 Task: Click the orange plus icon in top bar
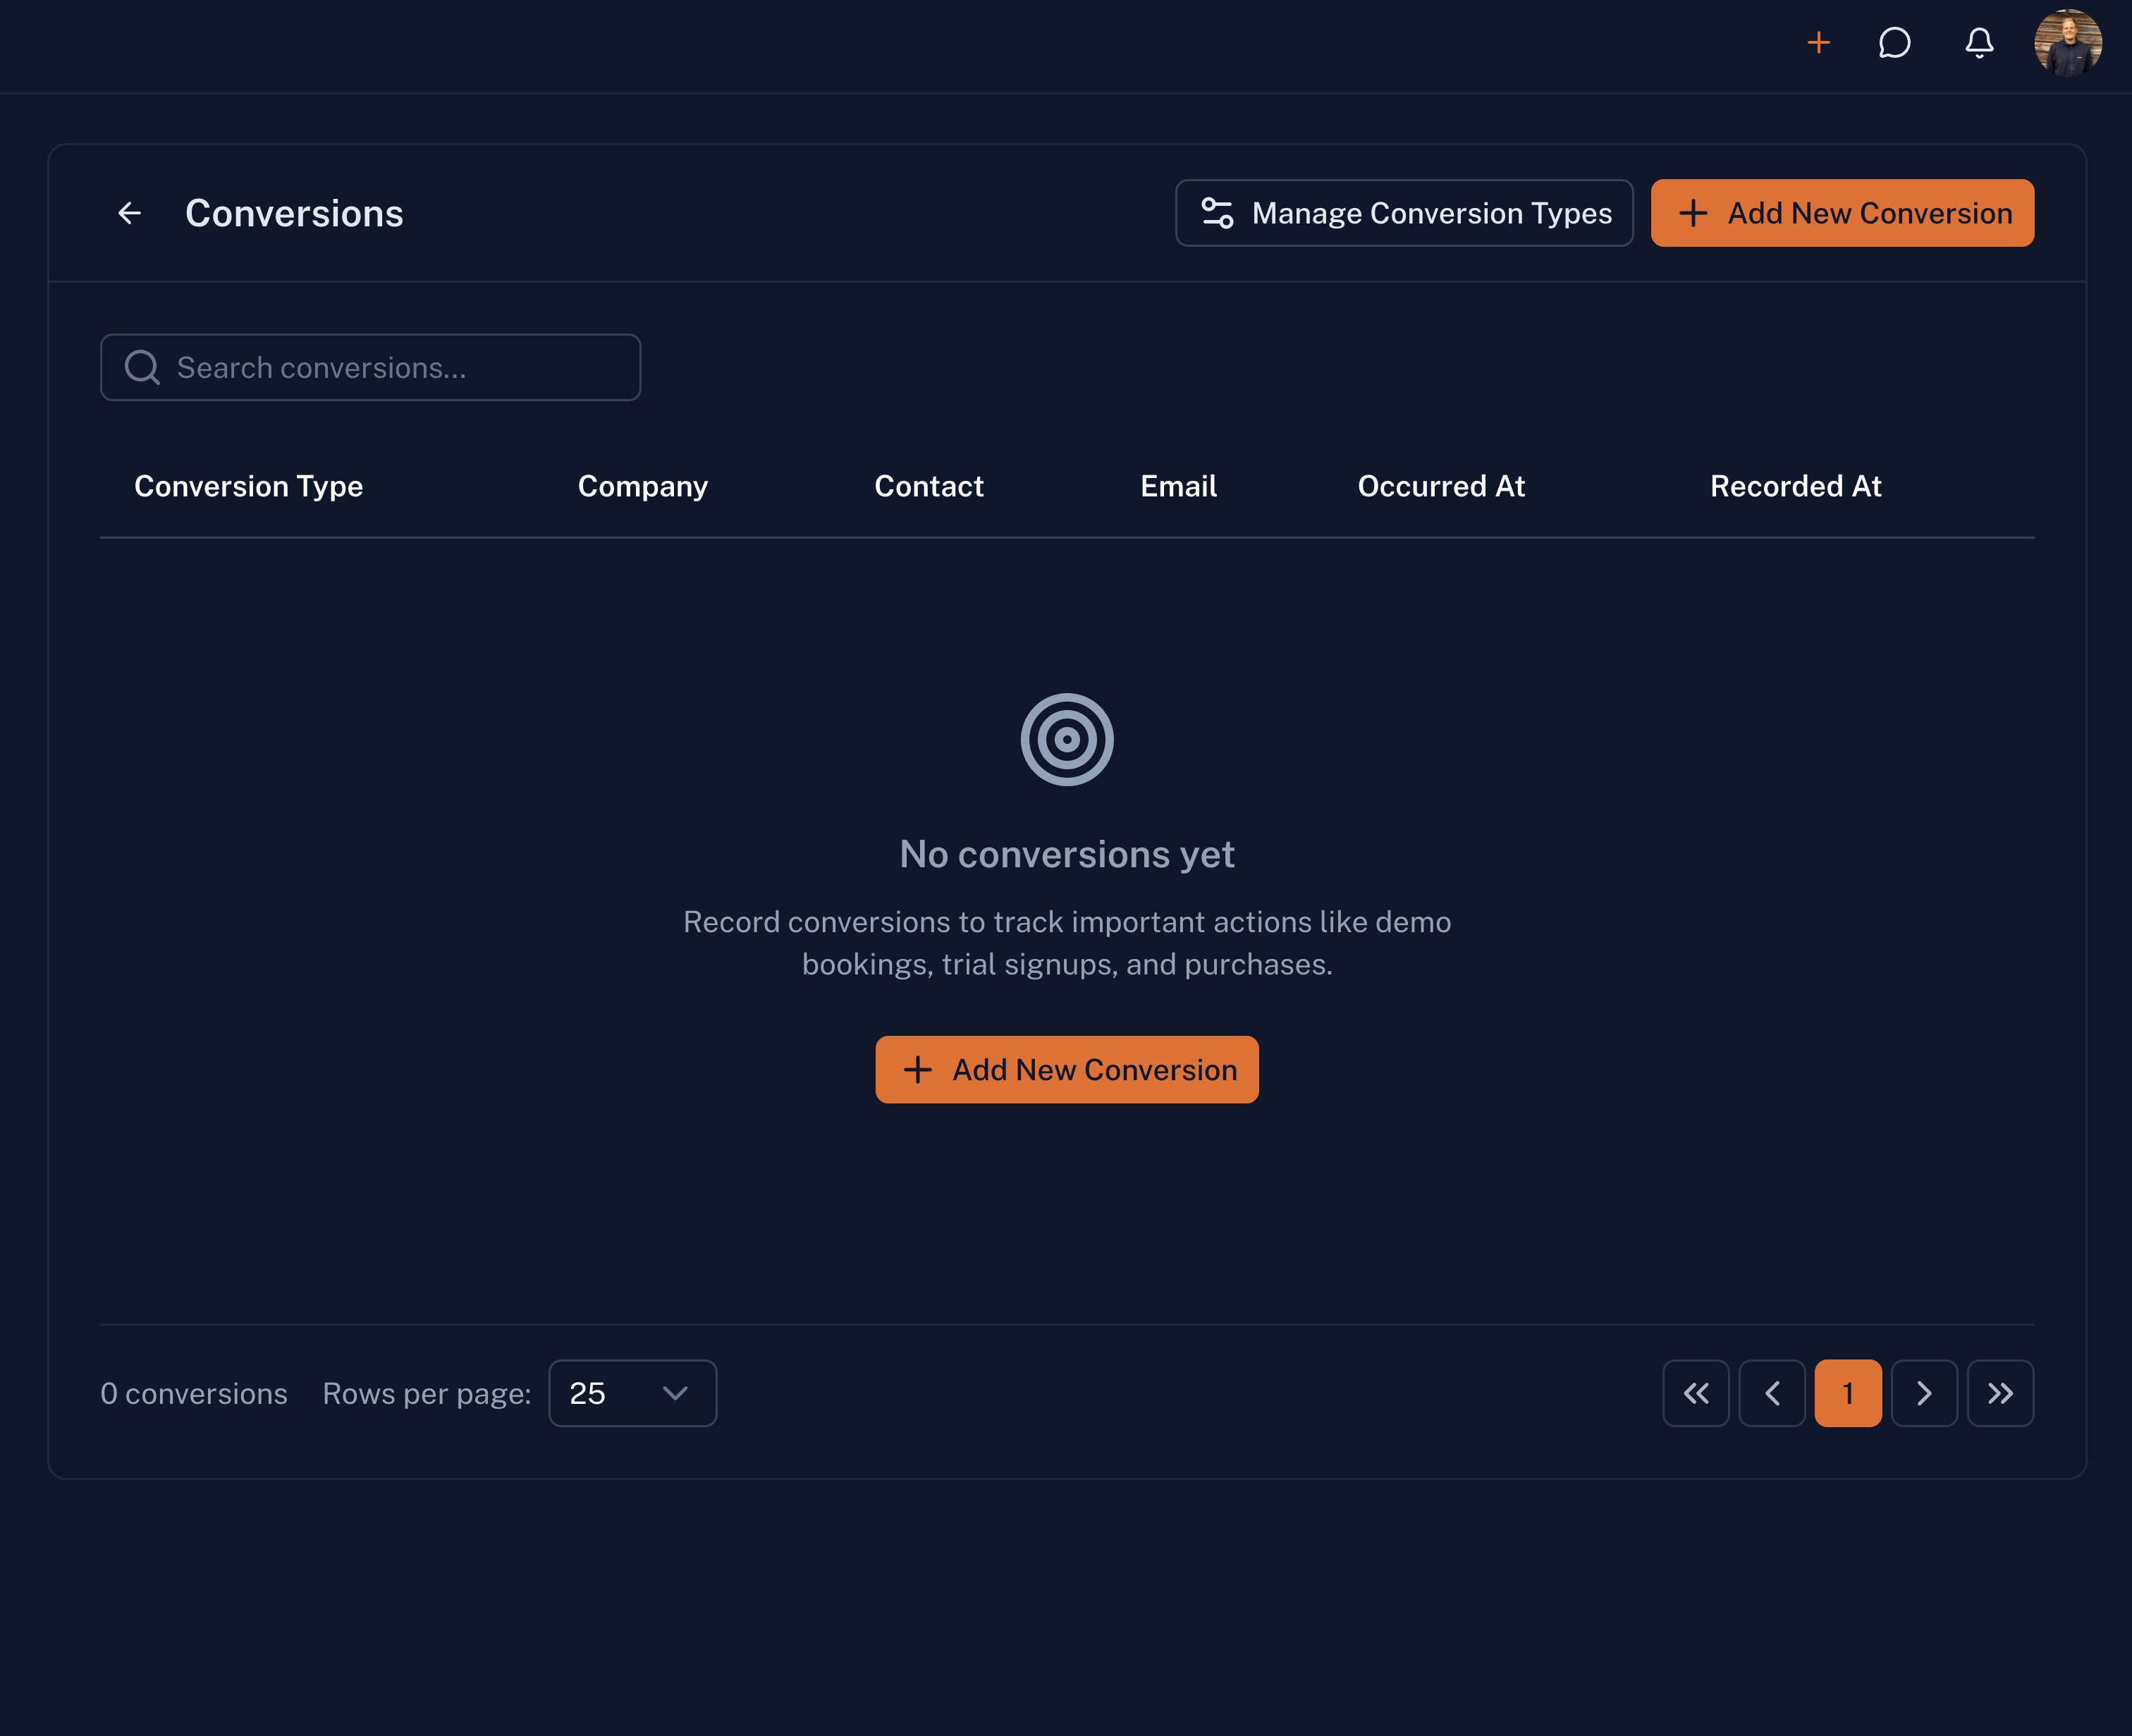click(1818, 43)
